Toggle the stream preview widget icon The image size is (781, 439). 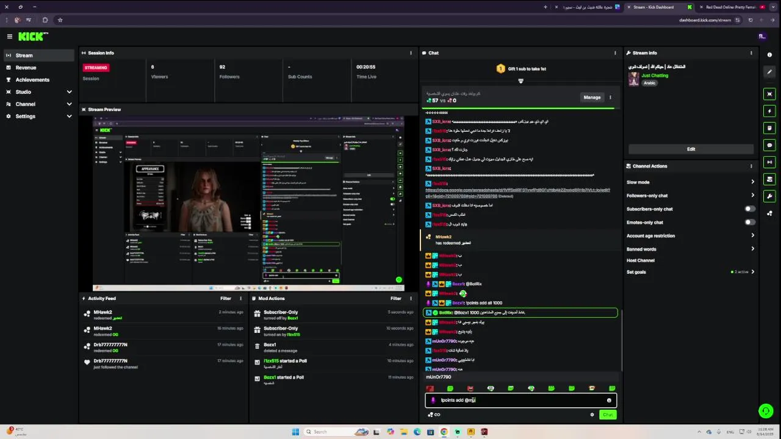[x=769, y=94]
